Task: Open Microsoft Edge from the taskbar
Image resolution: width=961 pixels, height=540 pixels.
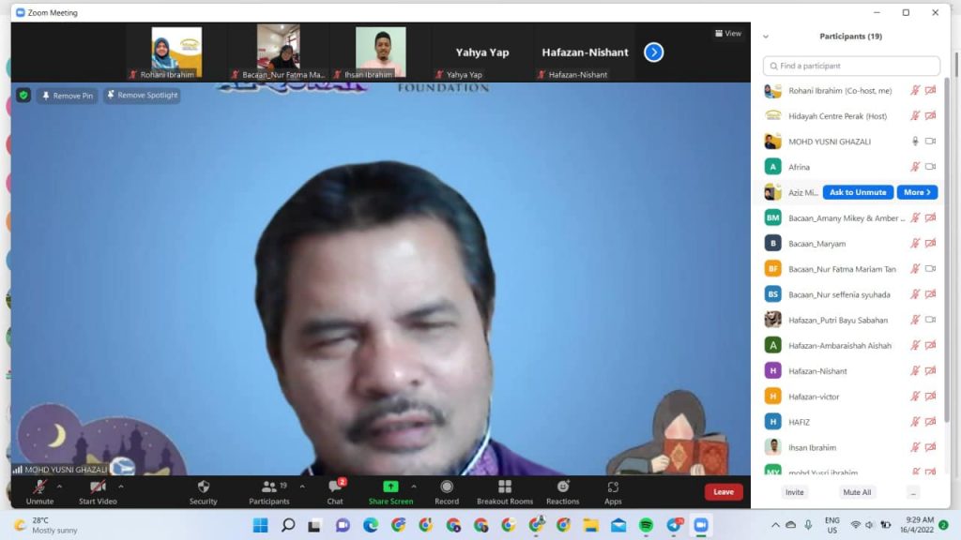Action: point(370,525)
